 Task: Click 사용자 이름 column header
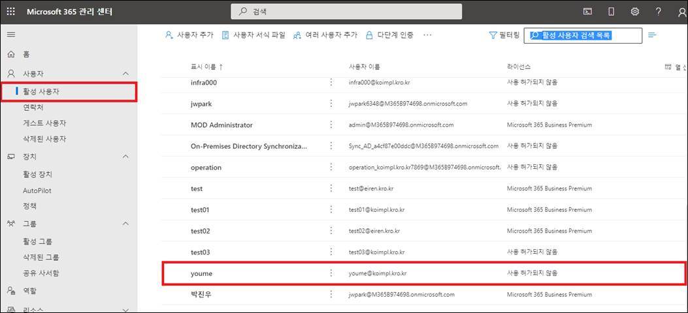[364, 67]
